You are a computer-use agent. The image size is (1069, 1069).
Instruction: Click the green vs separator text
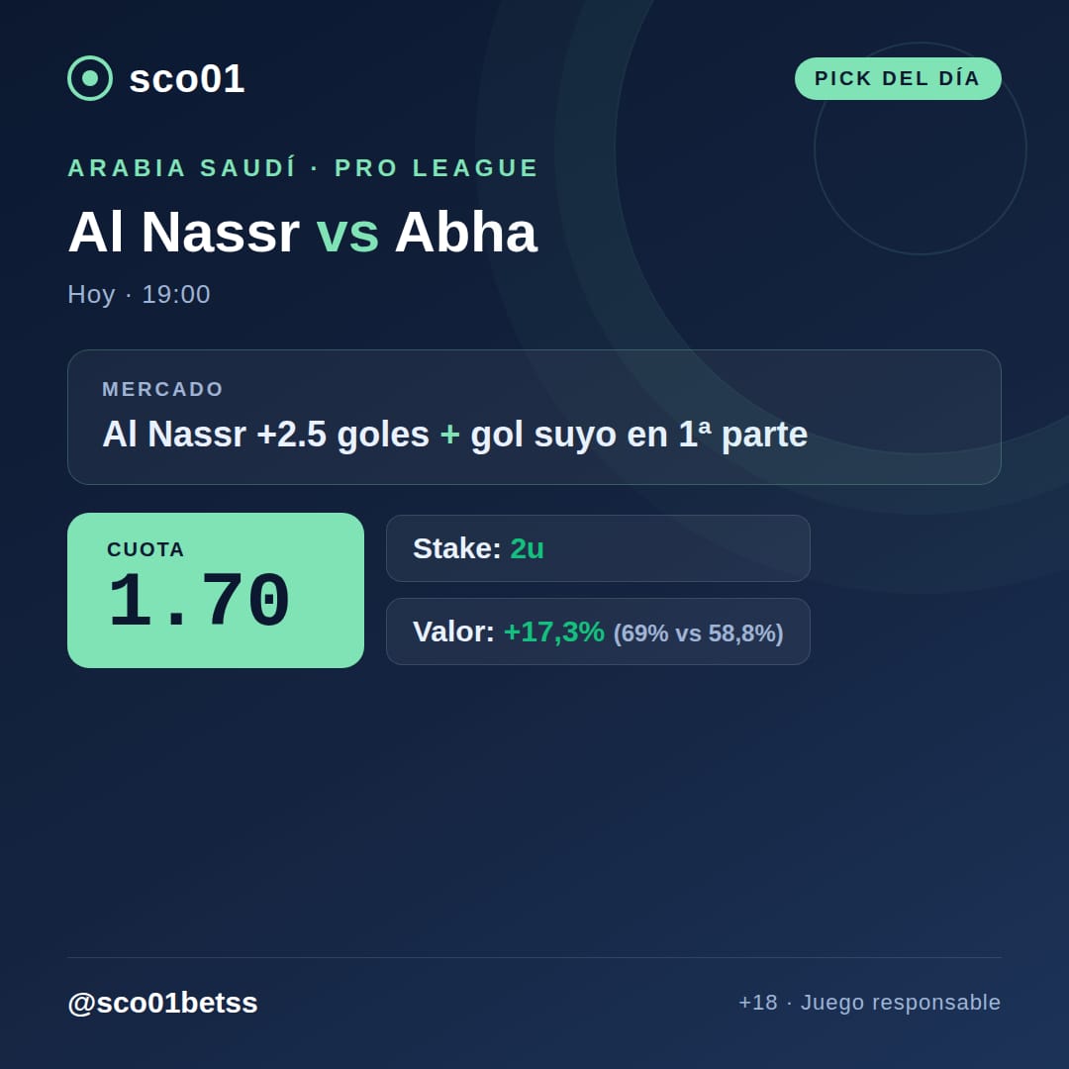(347, 234)
